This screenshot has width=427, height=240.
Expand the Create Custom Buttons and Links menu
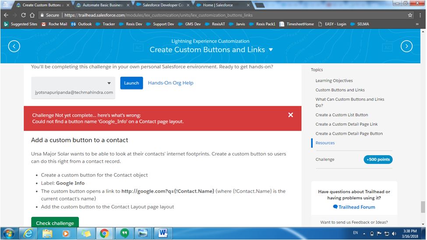(271, 49)
